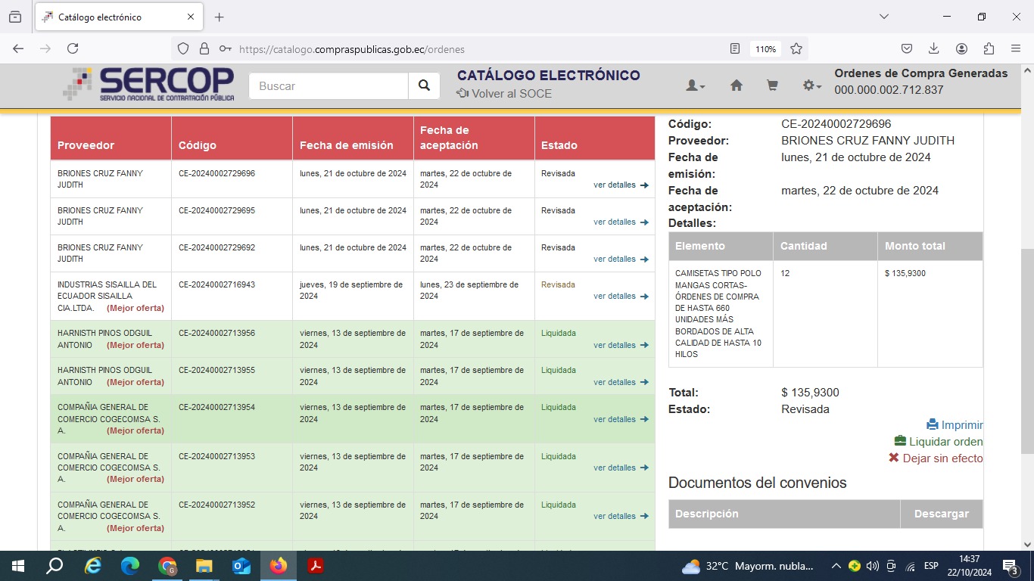Type in the Buscar search field
The width and height of the screenshot is (1034, 581).
pyautogui.click(x=329, y=86)
